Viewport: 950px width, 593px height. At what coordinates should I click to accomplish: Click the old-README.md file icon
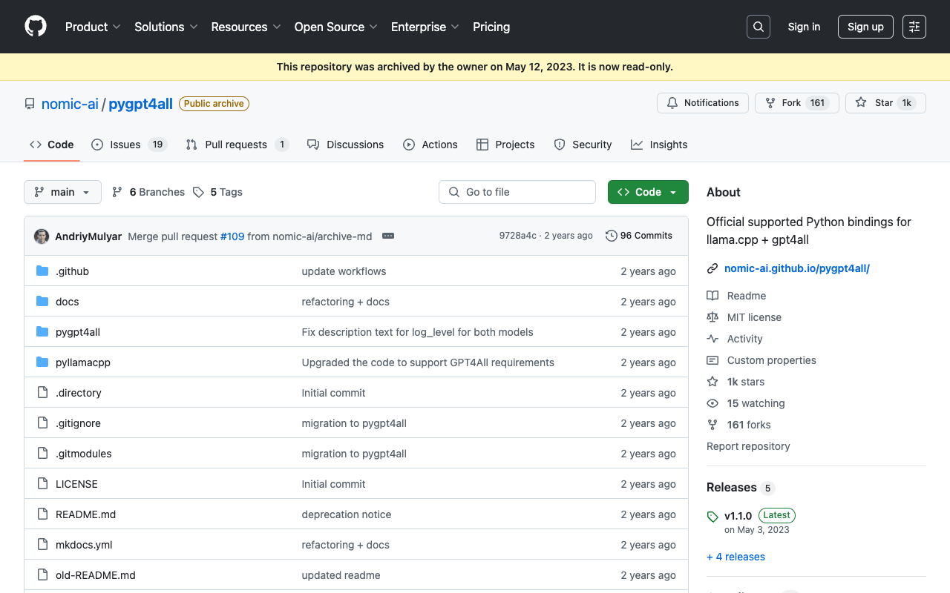(x=42, y=575)
